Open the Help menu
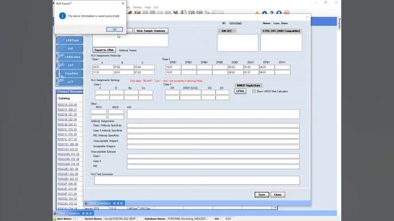Screen dimensions: 394x221 [148, 7]
